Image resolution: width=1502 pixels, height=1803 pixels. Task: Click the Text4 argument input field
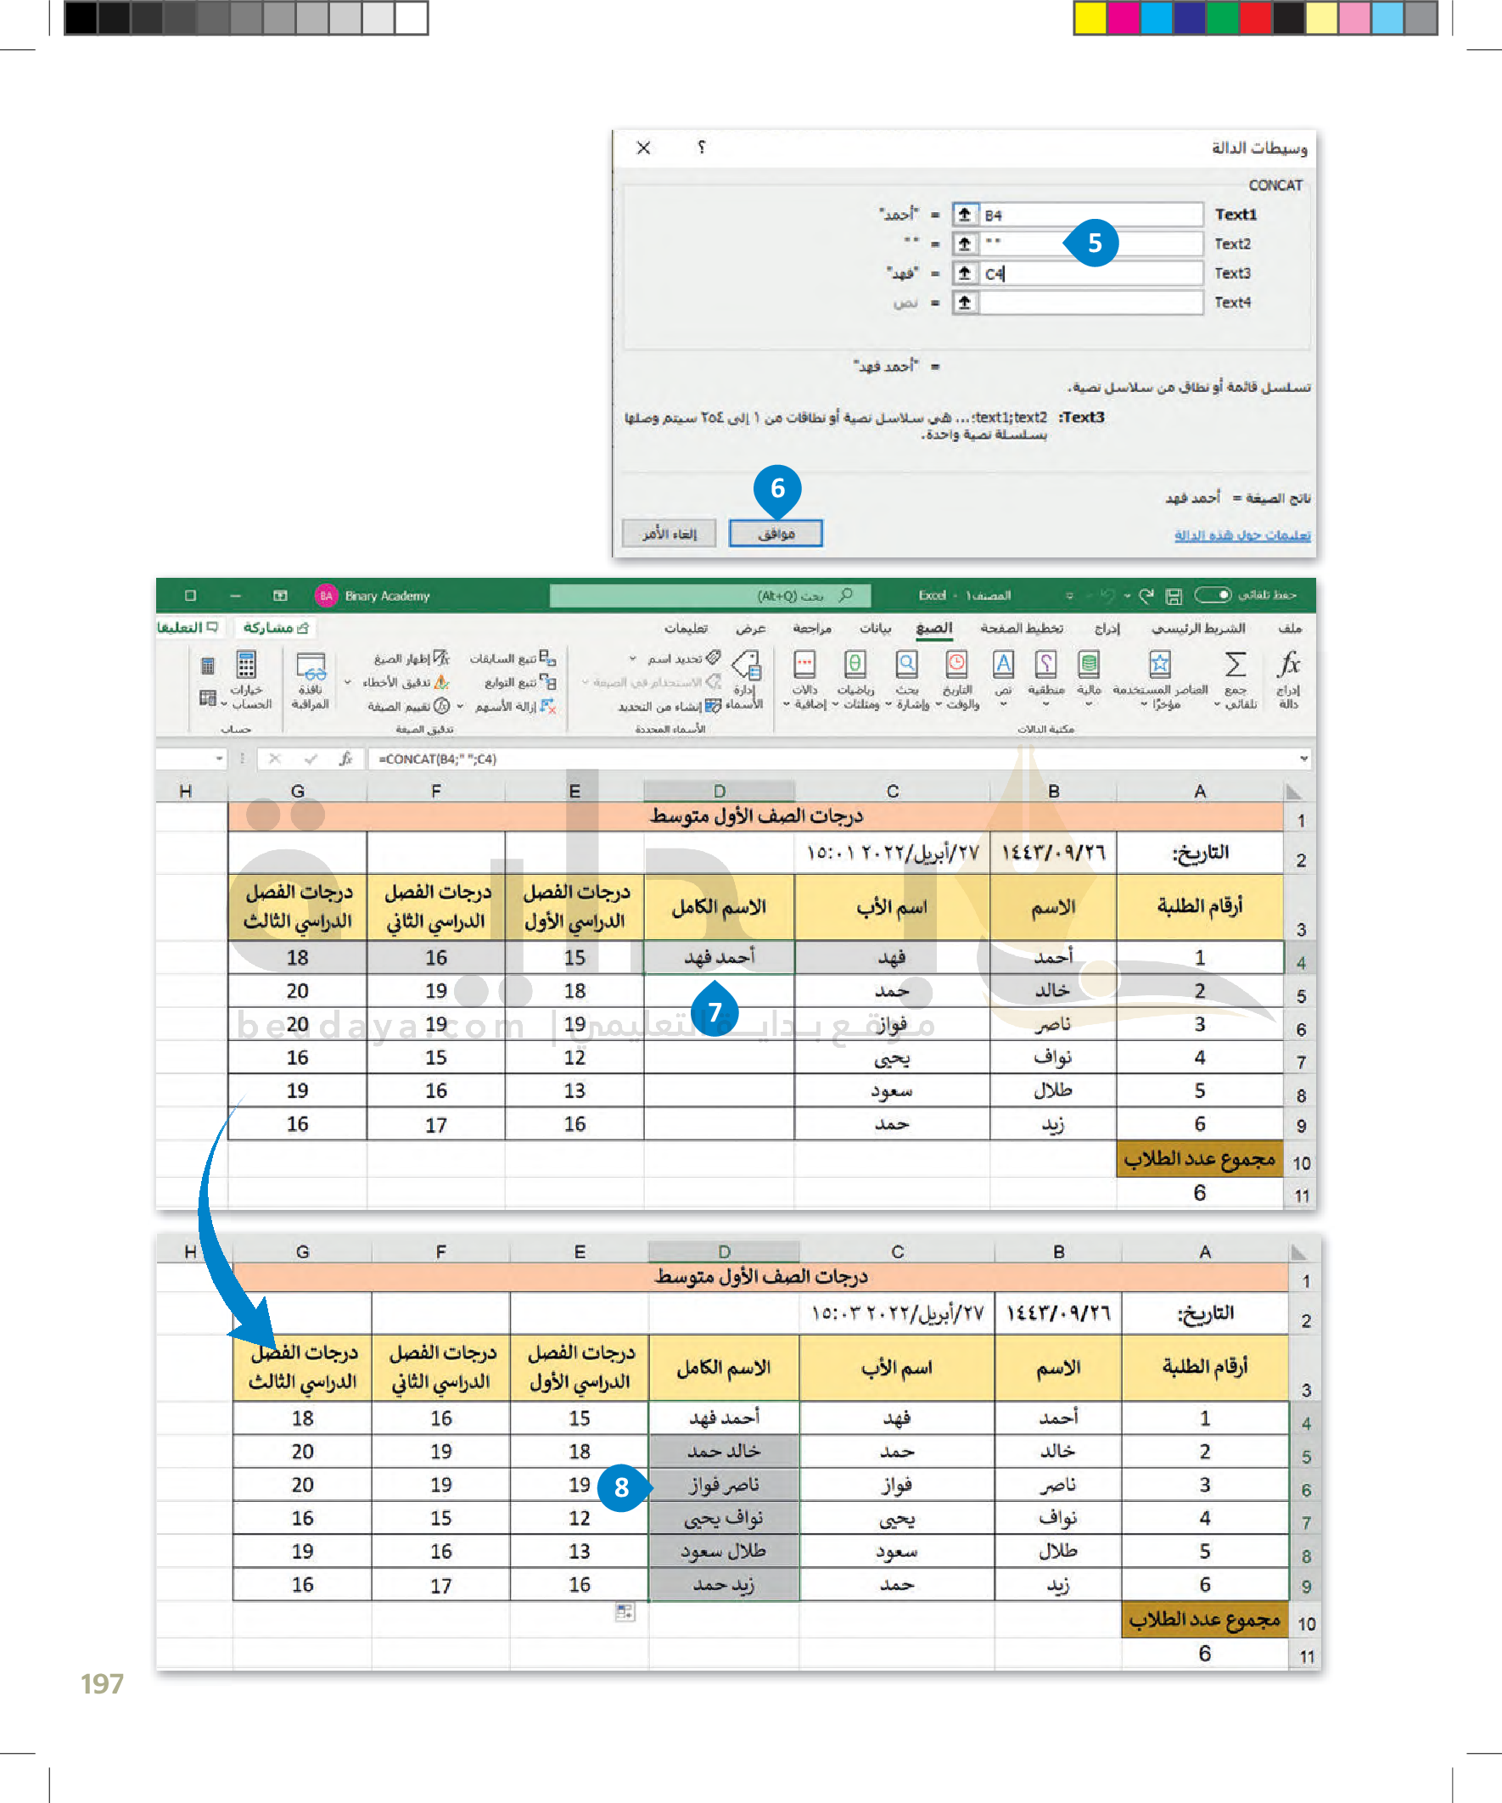[x=1090, y=303]
